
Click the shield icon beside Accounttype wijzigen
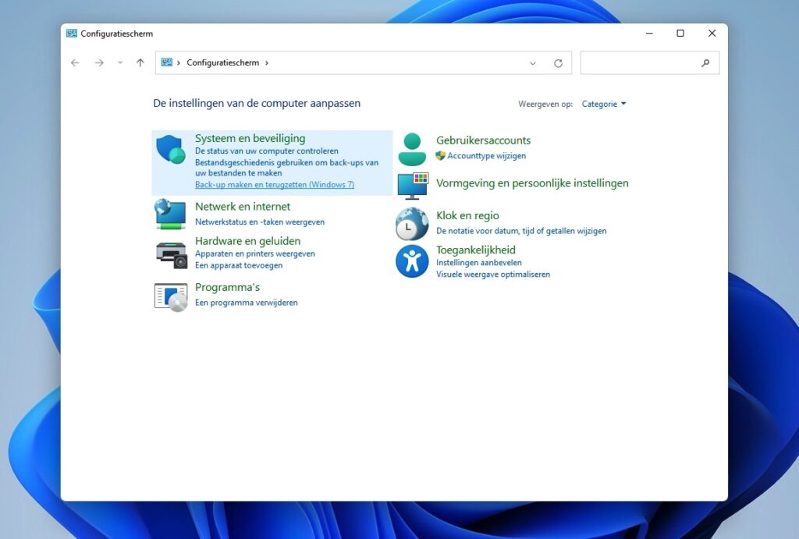click(440, 156)
